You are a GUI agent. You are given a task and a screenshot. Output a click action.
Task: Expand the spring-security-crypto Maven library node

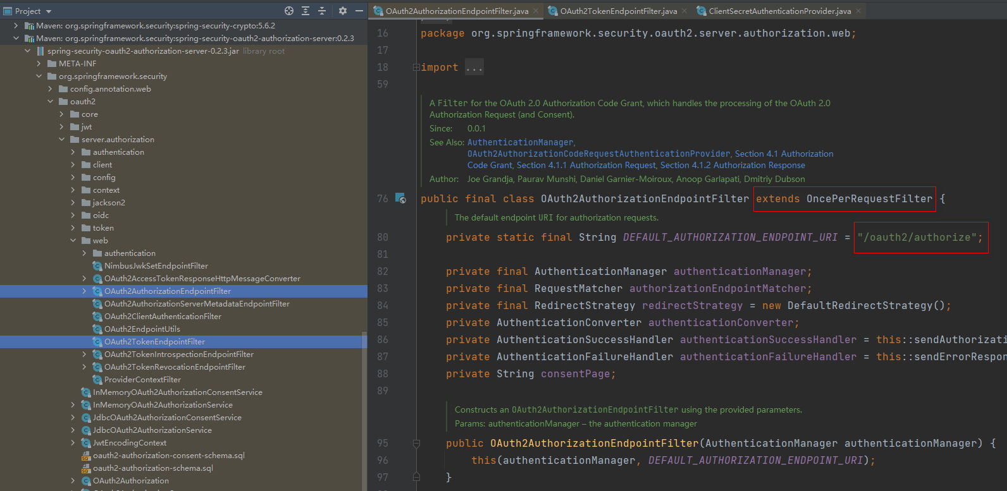16,26
